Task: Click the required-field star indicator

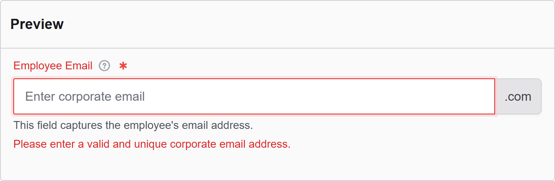Action: click(x=123, y=66)
